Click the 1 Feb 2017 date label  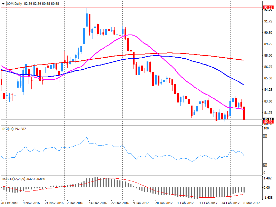click(x=185, y=203)
